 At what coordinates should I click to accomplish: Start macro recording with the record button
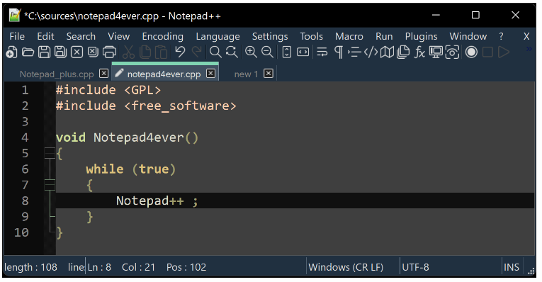471,52
